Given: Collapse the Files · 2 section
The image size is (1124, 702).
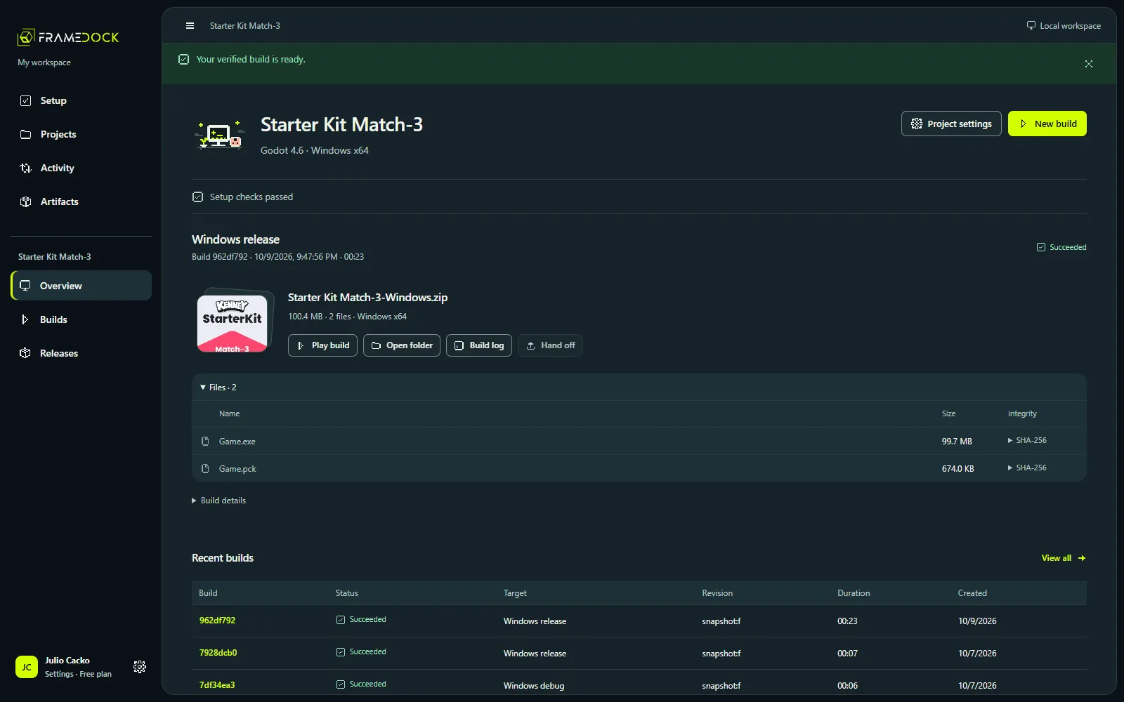Looking at the screenshot, I should coord(218,388).
